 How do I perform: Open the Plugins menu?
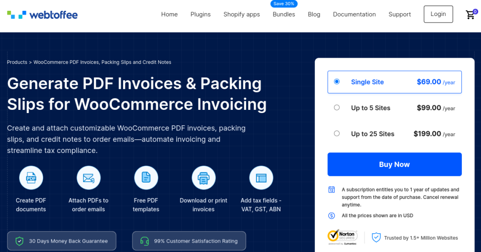(x=201, y=15)
